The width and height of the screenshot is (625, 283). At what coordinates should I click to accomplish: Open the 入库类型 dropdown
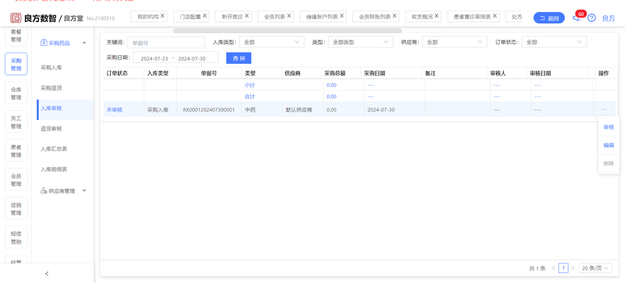(x=271, y=42)
